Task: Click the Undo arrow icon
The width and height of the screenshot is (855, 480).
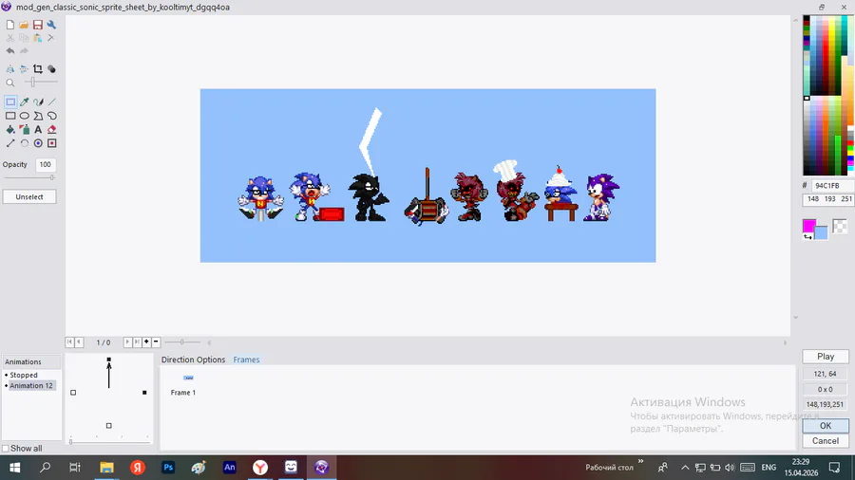Action: pyautogui.click(x=10, y=51)
